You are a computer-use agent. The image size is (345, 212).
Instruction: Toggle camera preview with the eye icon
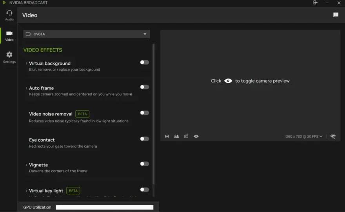point(196,136)
